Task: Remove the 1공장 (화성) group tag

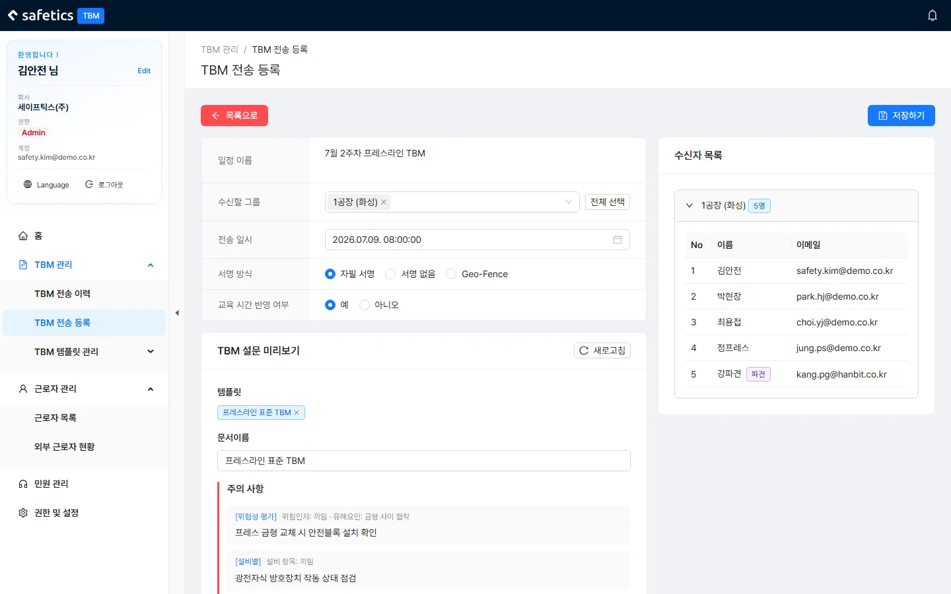Action: 384,202
